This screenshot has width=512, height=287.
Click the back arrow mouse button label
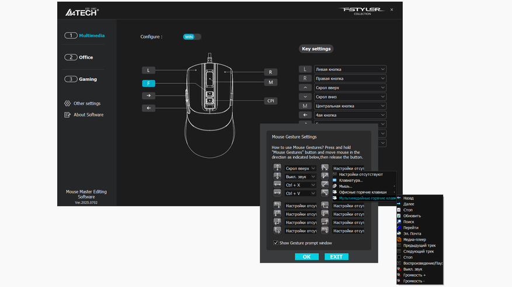(148, 108)
